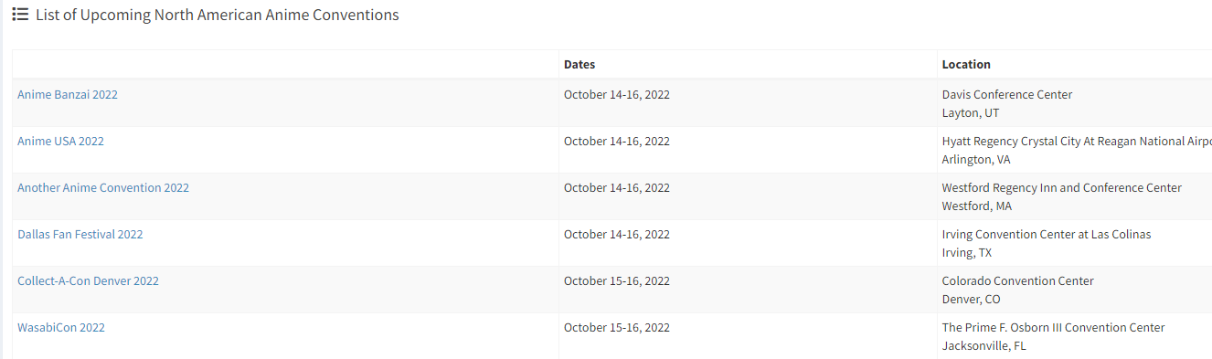Click the list icon beside the heading
This screenshot has width=1212, height=359.
click(20, 15)
